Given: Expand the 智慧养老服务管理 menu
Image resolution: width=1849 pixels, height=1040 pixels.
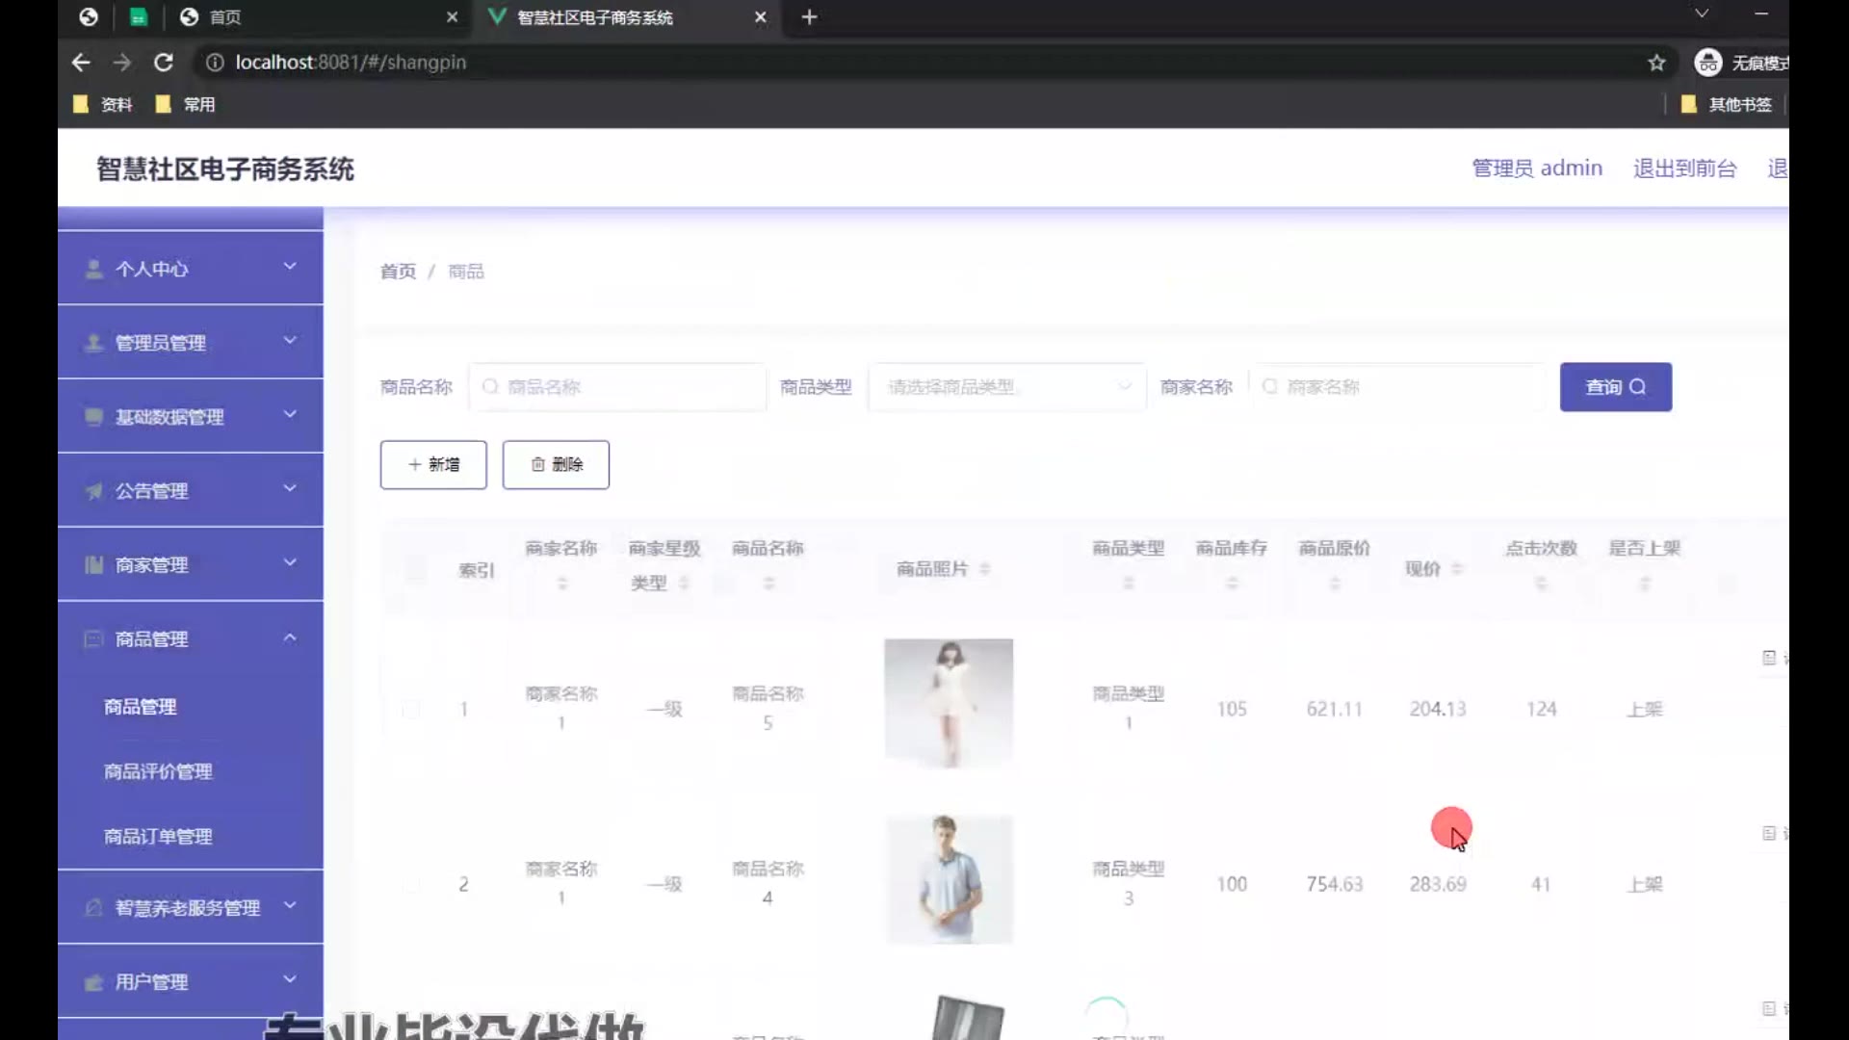Looking at the screenshot, I should tap(191, 907).
